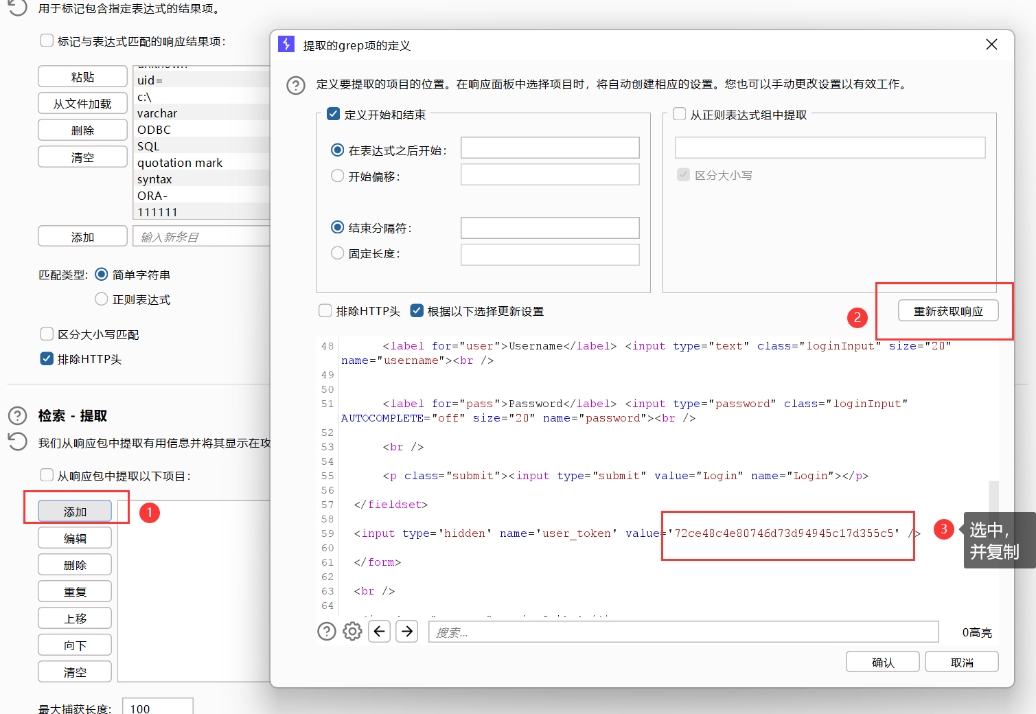Select the 开始偏移 radio button

click(x=338, y=176)
